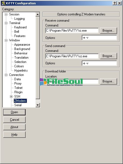Click the context help question mark button
This screenshot has height=164, width=123.
tap(115, 3)
